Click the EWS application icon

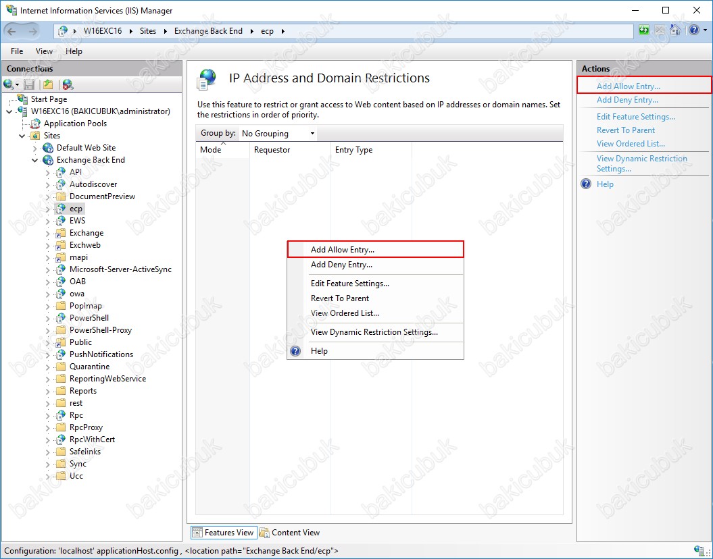(x=60, y=221)
